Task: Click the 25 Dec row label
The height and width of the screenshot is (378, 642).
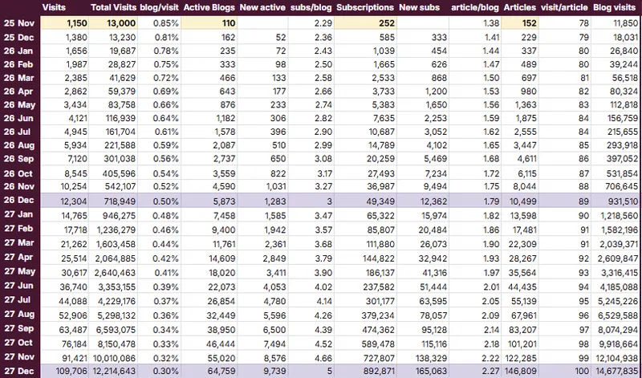Action: click(19, 38)
